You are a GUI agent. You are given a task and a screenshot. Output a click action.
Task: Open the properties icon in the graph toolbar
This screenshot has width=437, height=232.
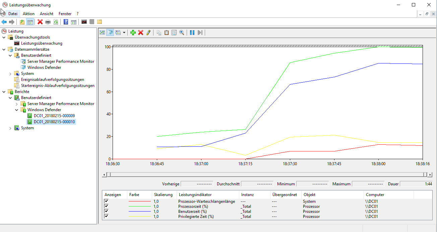(174, 33)
